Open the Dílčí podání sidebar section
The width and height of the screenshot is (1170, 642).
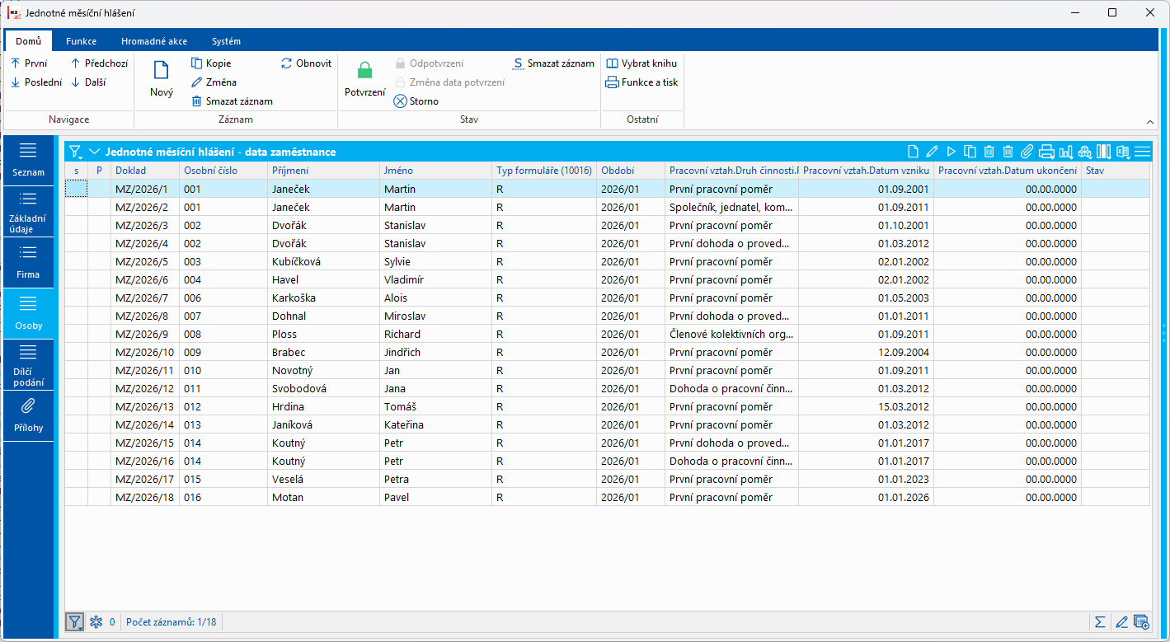pyautogui.click(x=28, y=364)
